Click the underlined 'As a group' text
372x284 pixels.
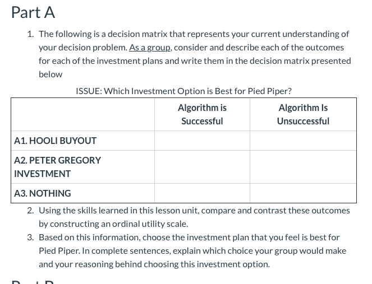pos(150,48)
